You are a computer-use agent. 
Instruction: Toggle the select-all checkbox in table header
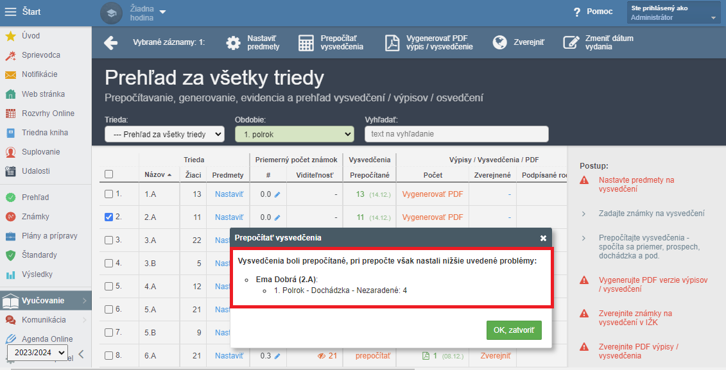click(x=109, y=174)
